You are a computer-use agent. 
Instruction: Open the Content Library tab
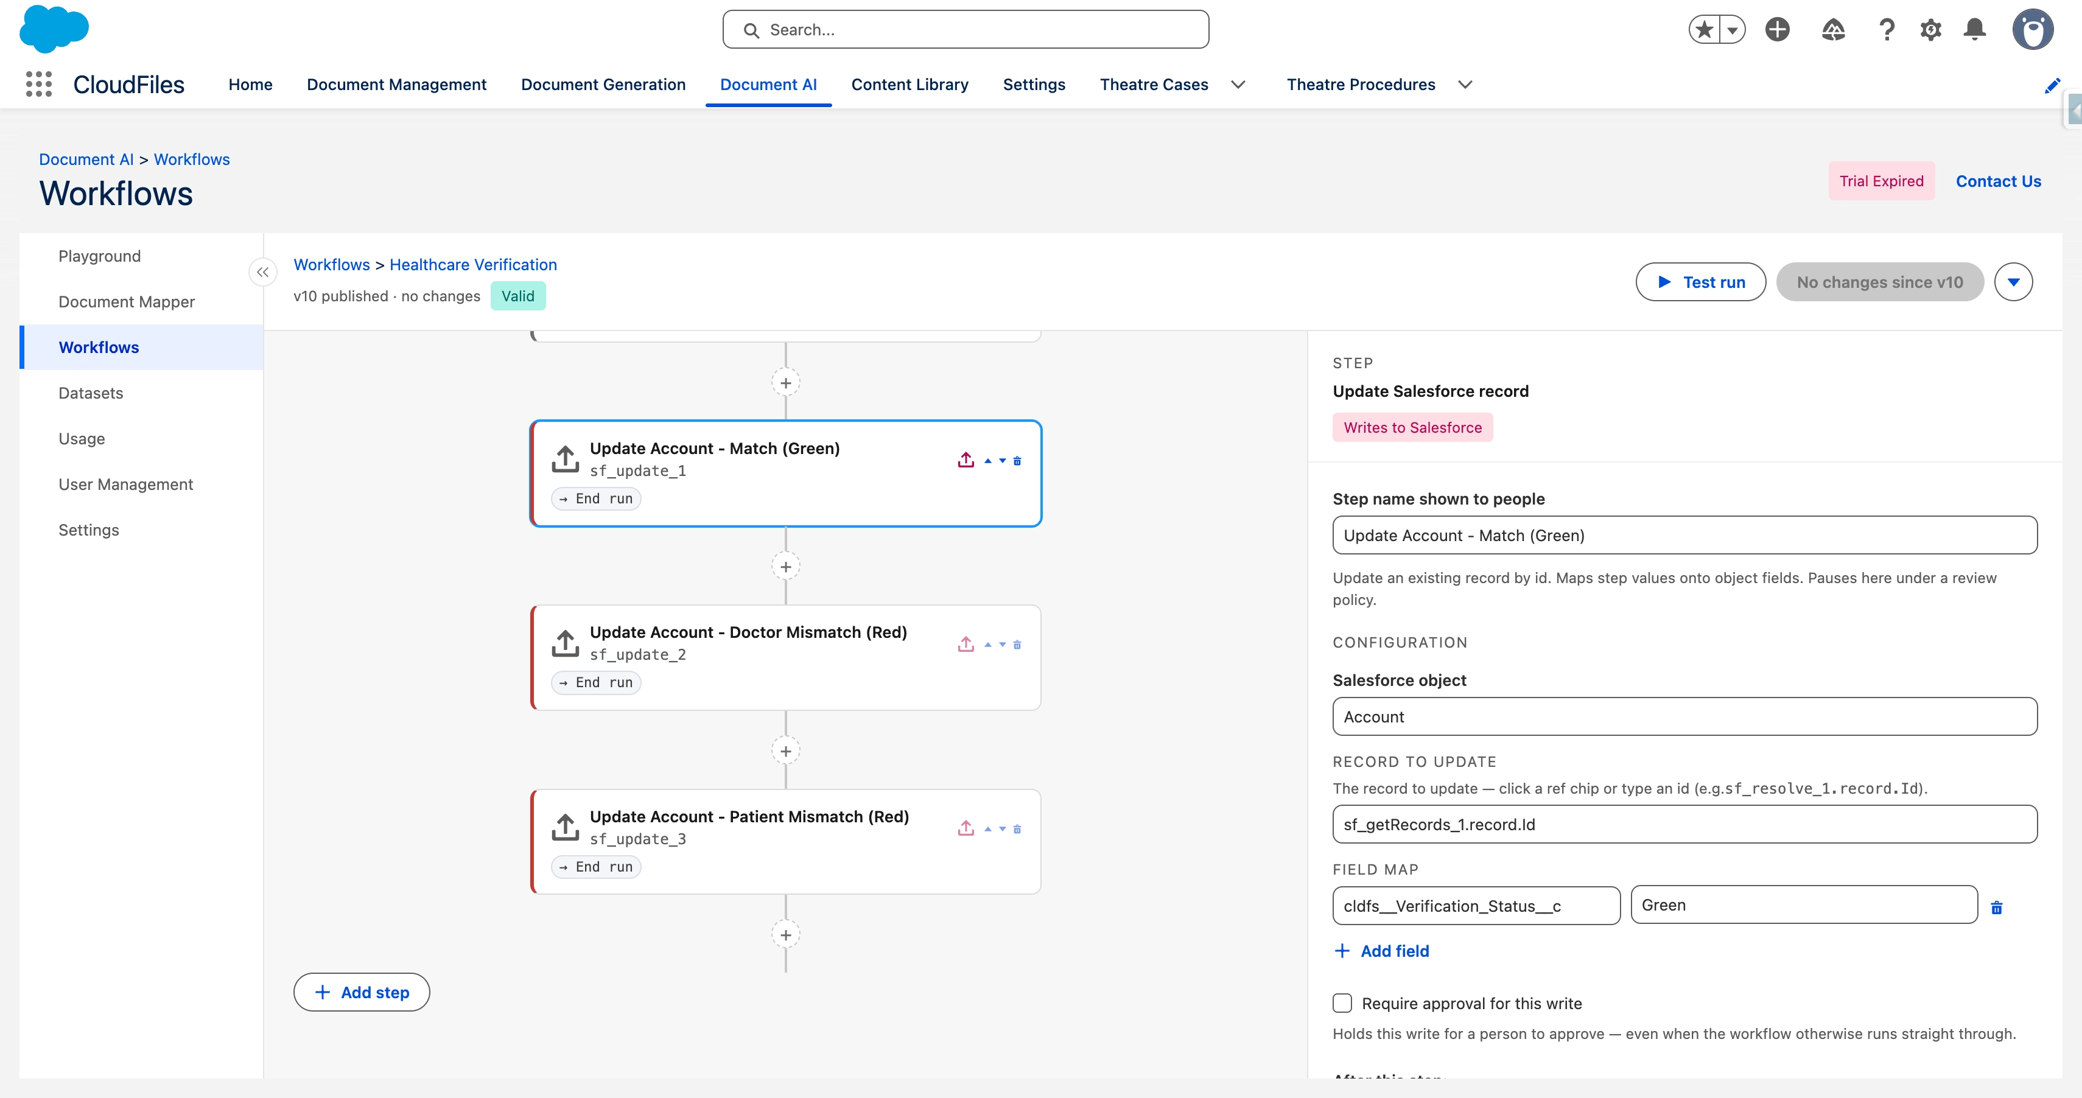[910, 85]
